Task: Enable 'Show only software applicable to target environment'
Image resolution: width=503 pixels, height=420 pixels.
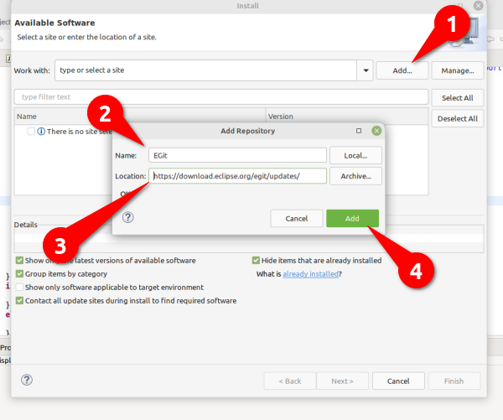Action: click(19, 287)
